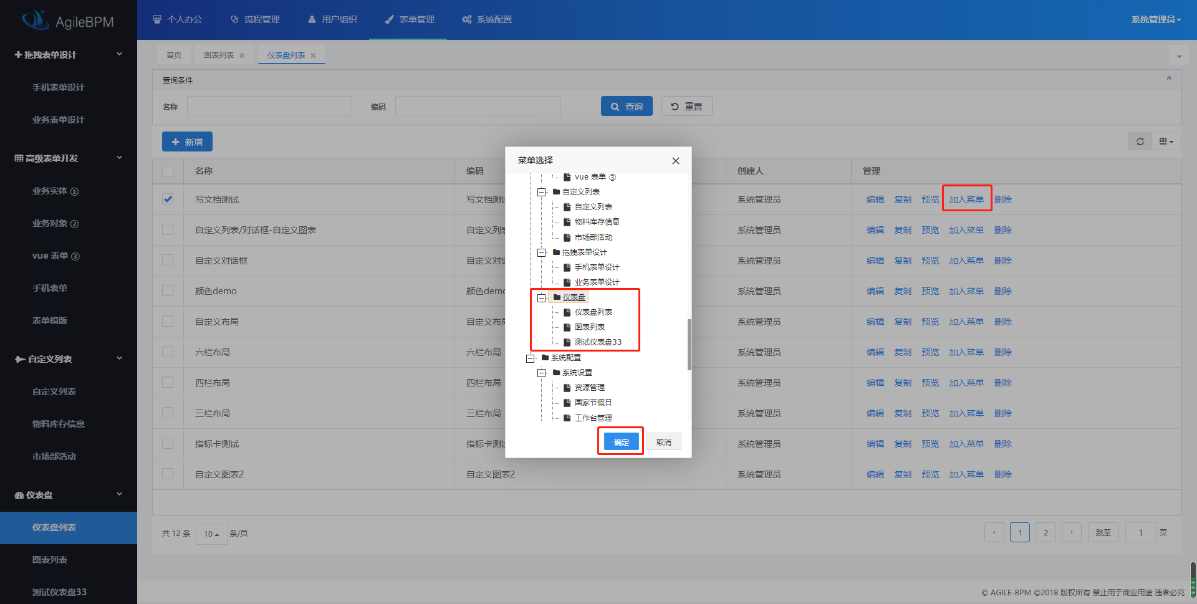Click the jump-to page number input
Viewport: 1197px width, 604px height.
coord(1140,533)
